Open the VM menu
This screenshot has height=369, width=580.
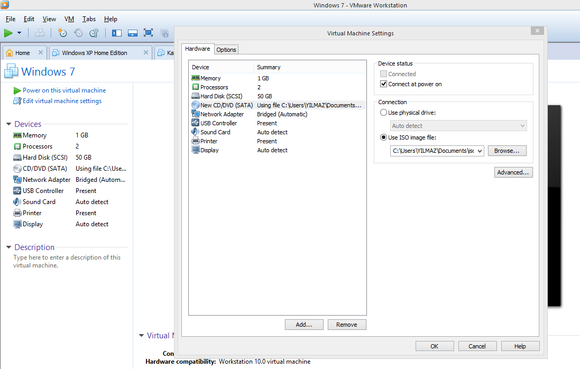(x=69, y=19)
